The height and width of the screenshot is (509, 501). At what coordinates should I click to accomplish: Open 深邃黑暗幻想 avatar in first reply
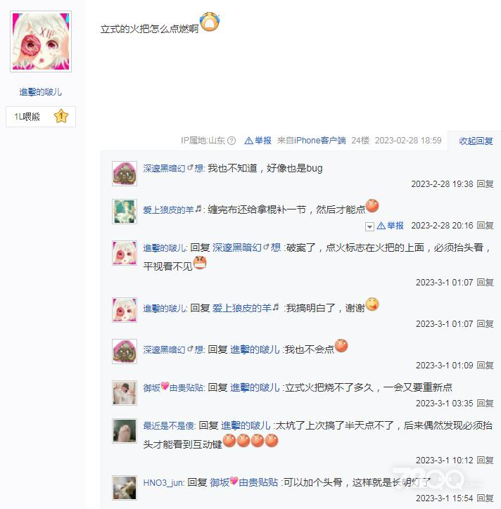(x=125, y=174)
